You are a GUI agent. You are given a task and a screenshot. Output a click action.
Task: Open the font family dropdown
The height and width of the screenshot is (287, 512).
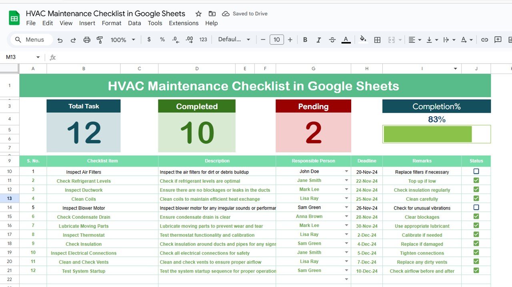click(x=234, y=40)
